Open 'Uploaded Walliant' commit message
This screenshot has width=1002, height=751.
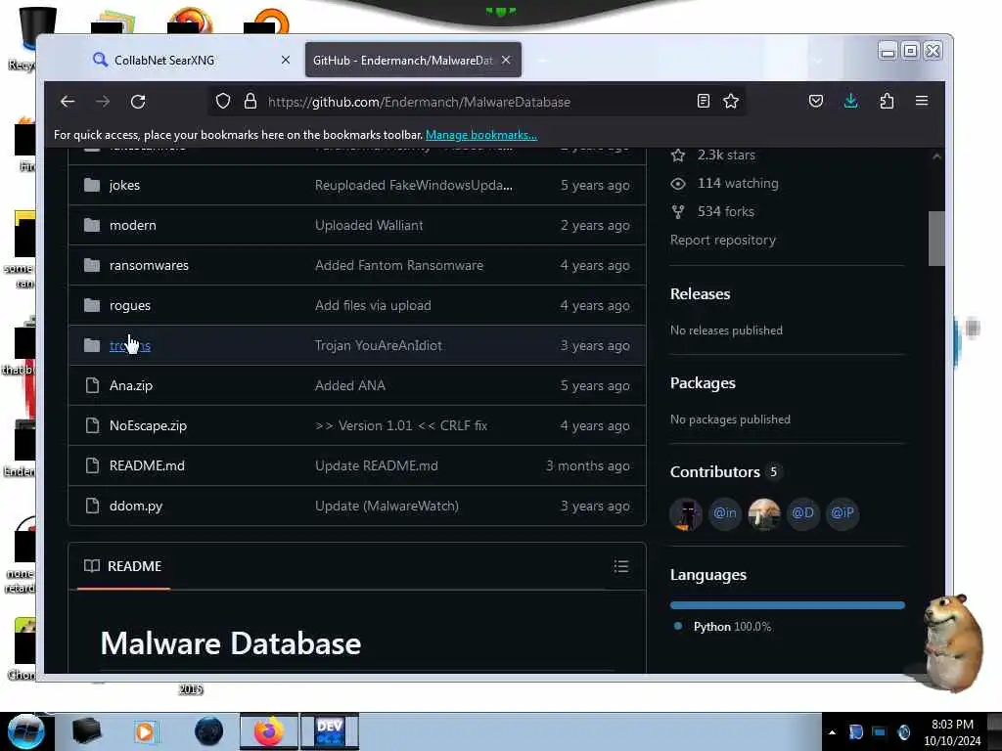(369, 226)
